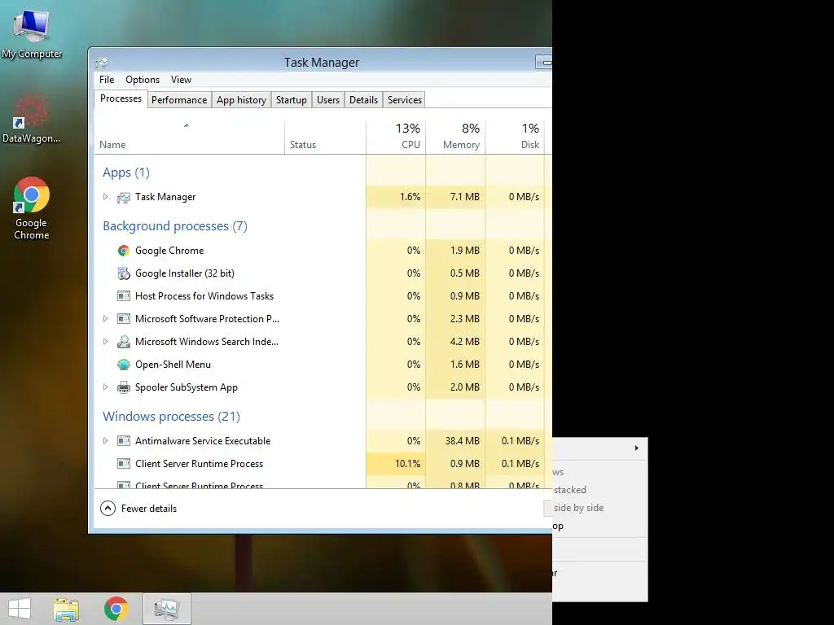834x625 pixels.
Task: Click the Task Manager row icon
Action: tap(124, 197)
